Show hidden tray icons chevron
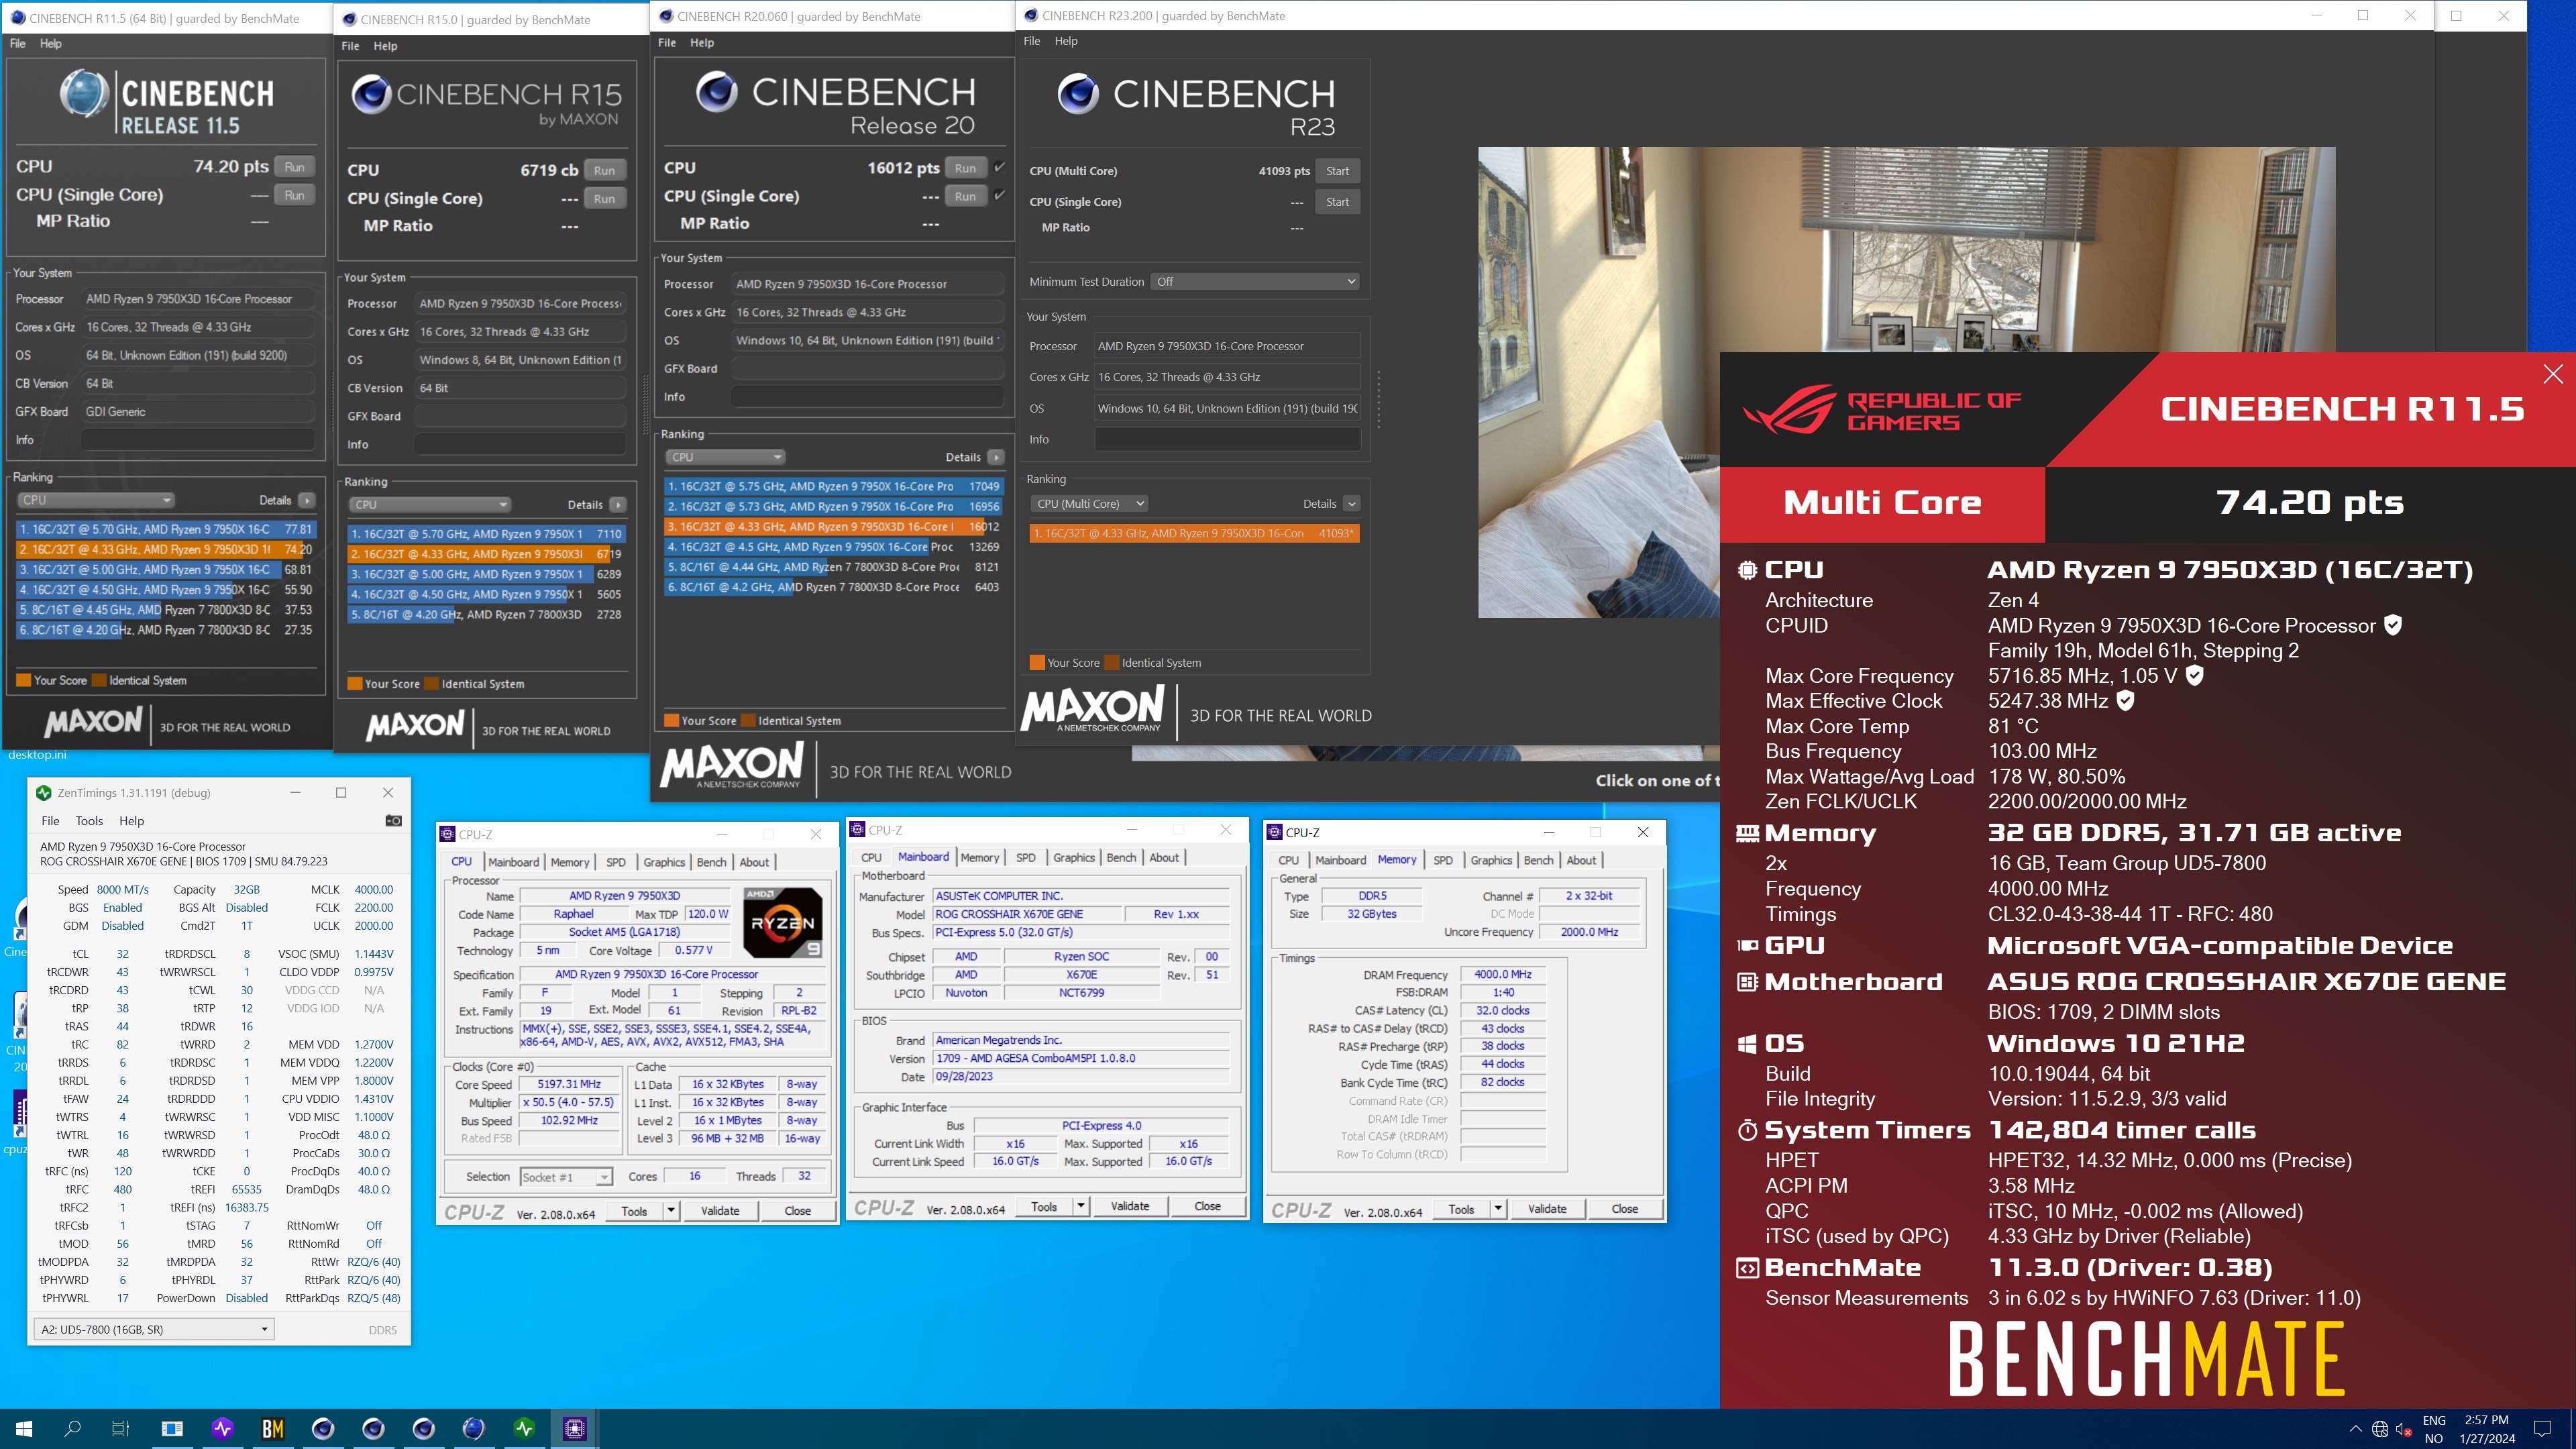2576x1449 pixels. (x=2355, y=1429)
